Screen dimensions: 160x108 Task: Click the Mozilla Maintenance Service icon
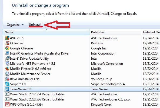[7, 74]
